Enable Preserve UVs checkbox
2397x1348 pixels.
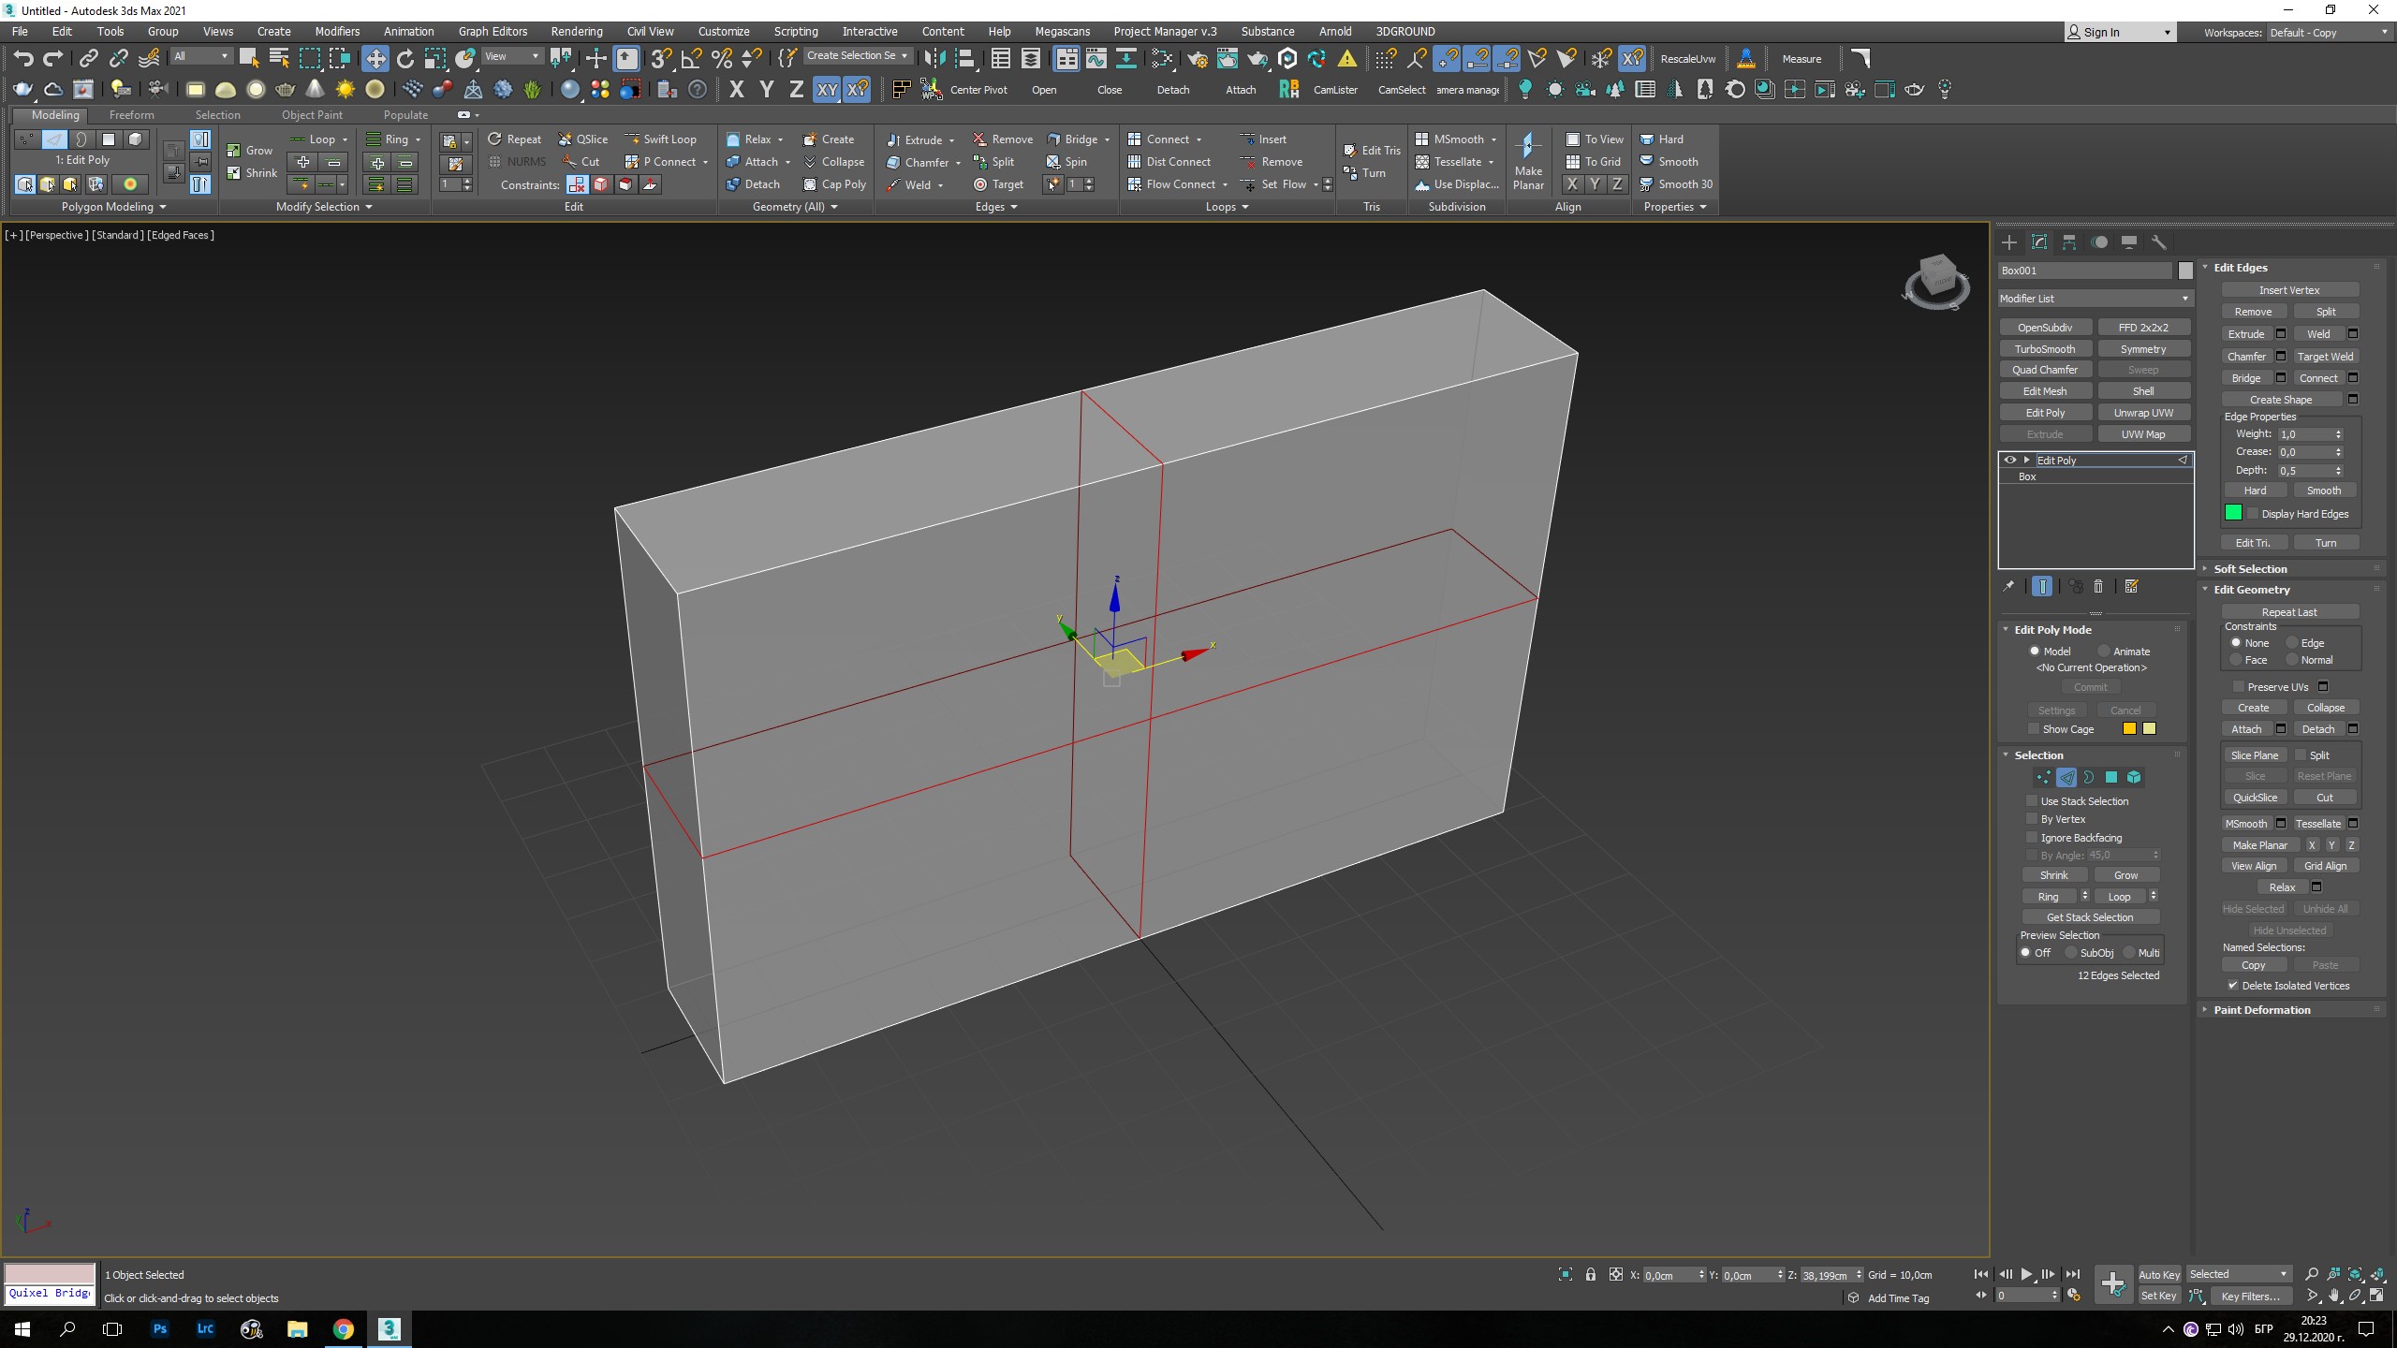2239,687
